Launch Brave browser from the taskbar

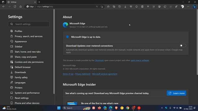pyautogui.click(x=116, y=108)
